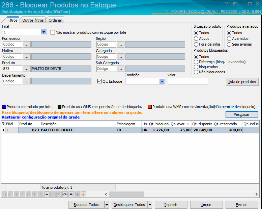Screen dimensions: 262x209
Task: Refresh data curved arrow icon
Action: pos(65,194)
